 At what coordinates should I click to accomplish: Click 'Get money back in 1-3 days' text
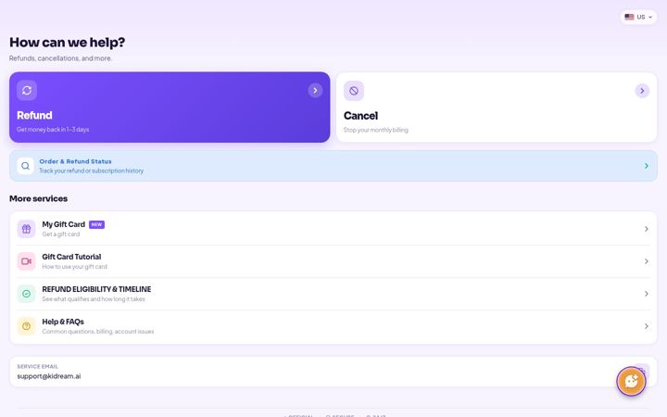click(x=53, y=130)
